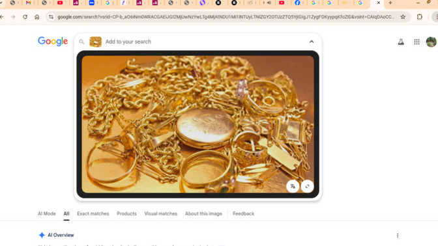Open the browser home page

(x=37, y=17)
